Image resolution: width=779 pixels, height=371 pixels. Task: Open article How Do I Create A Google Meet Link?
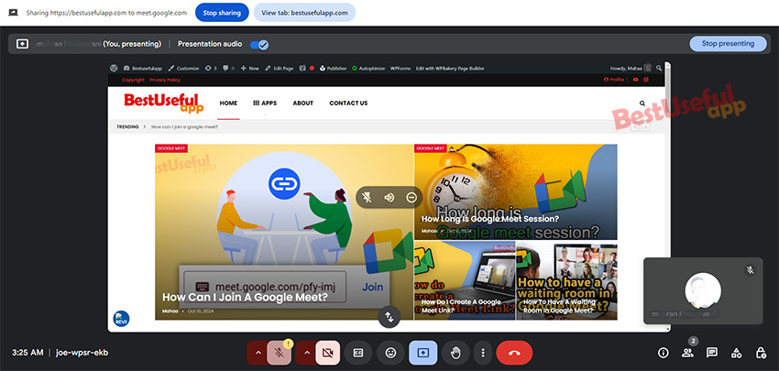[461, 305]
